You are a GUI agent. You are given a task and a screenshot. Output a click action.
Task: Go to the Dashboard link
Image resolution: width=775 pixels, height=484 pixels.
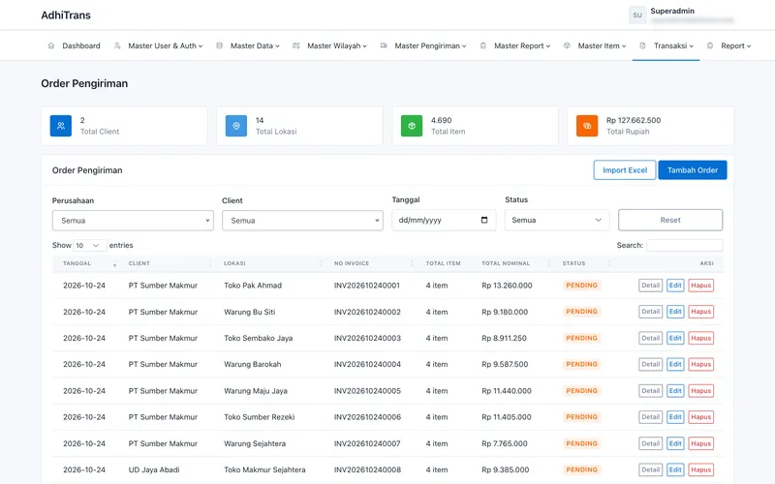coord(75,45)
